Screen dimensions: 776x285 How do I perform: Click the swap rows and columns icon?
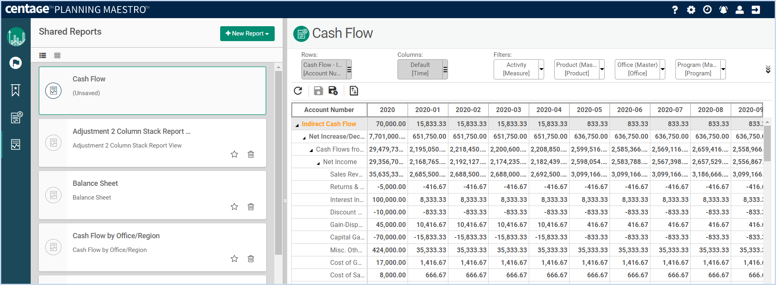[354, 91]
